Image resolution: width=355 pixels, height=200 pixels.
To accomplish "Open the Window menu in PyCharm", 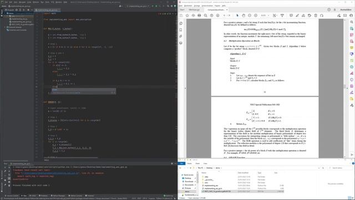I will pos(59,2).
